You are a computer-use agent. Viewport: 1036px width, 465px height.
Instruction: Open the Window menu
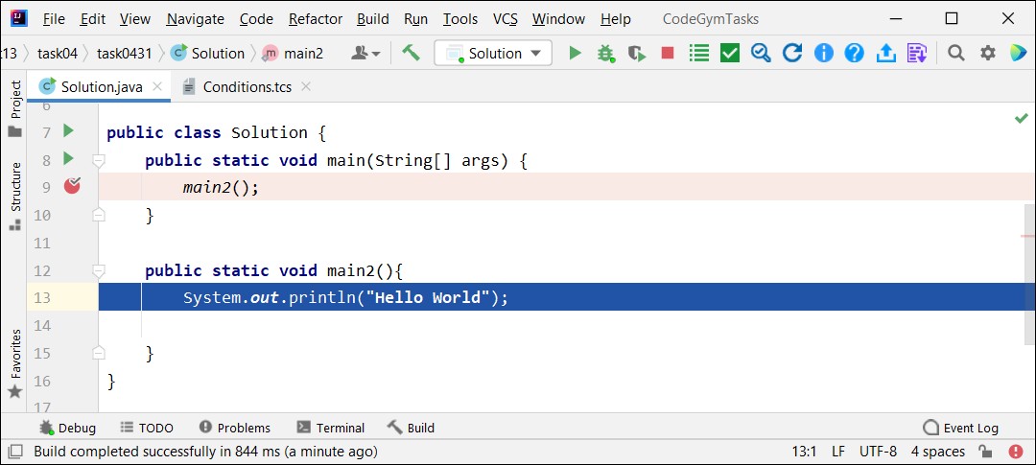pos(558,19)
